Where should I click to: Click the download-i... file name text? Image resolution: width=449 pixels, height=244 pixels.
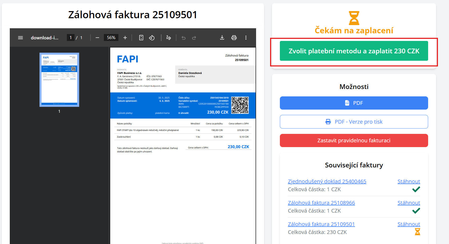45,38
